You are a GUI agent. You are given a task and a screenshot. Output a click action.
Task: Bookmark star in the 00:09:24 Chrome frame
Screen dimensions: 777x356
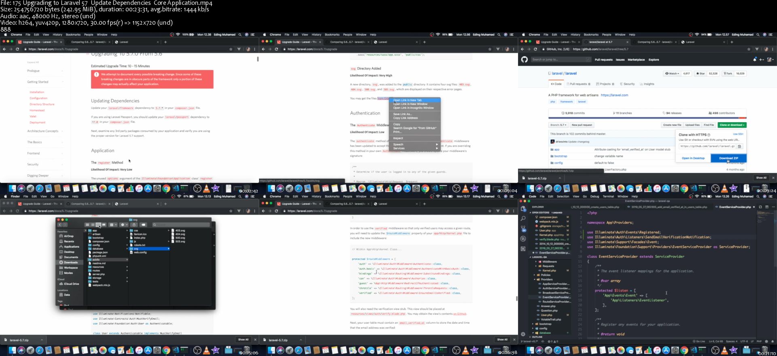(749, 49)
